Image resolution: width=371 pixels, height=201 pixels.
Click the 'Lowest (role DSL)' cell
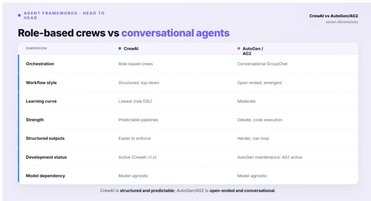[135, 101]
